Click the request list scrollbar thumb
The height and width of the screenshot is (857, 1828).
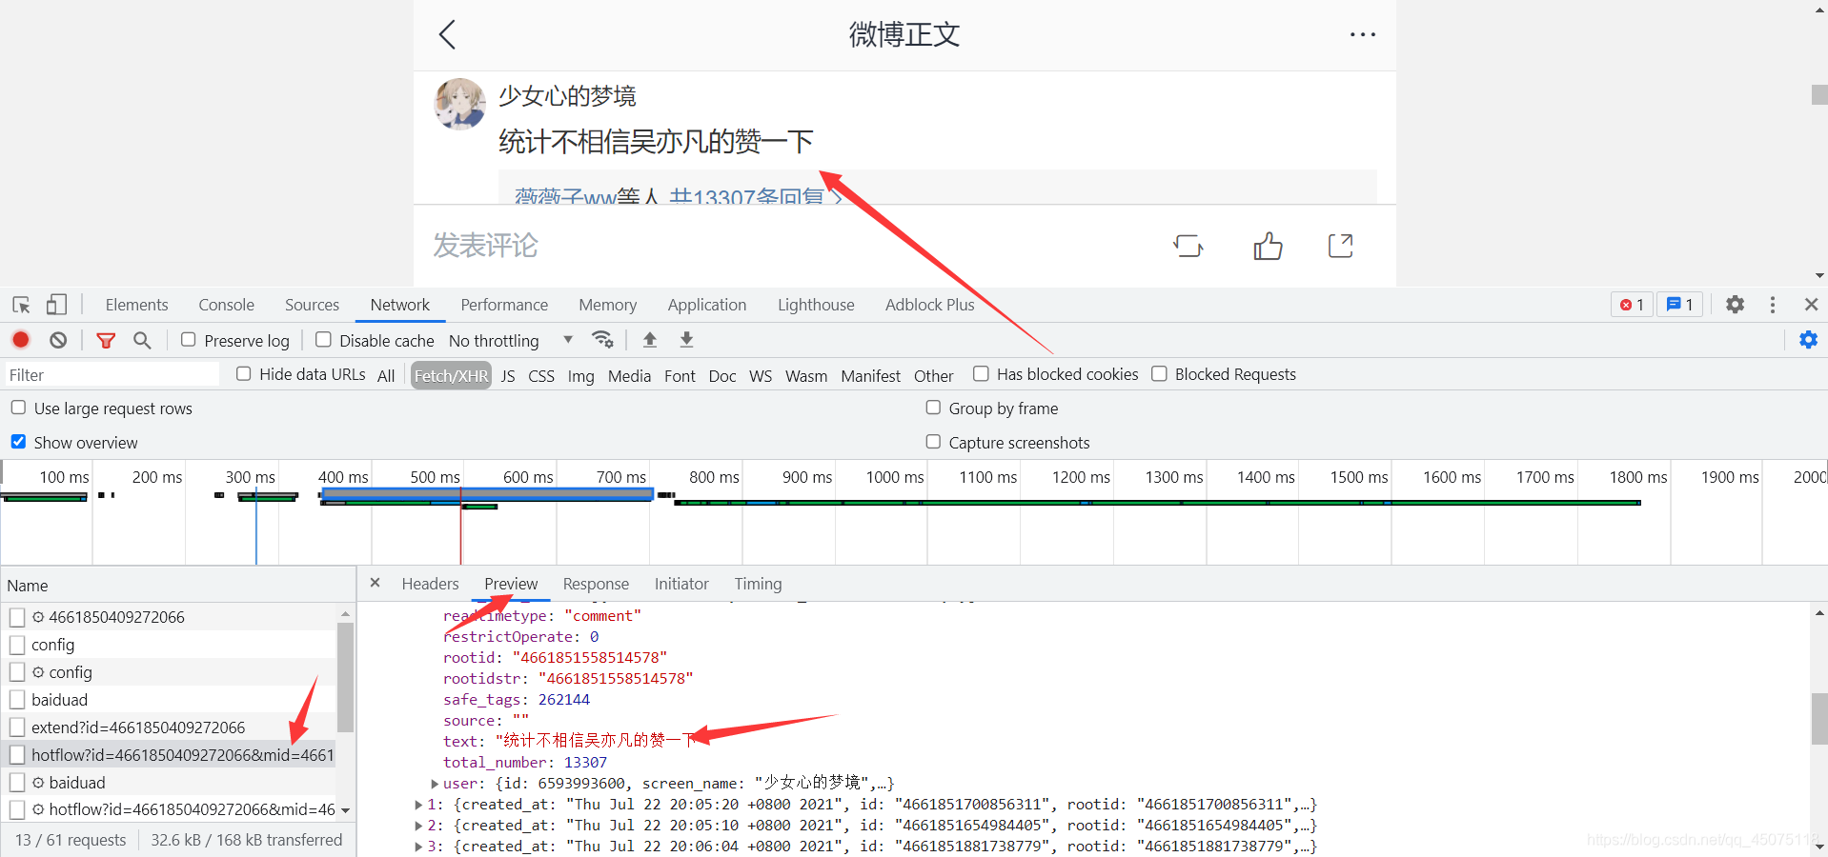click(x=345, y=677)
